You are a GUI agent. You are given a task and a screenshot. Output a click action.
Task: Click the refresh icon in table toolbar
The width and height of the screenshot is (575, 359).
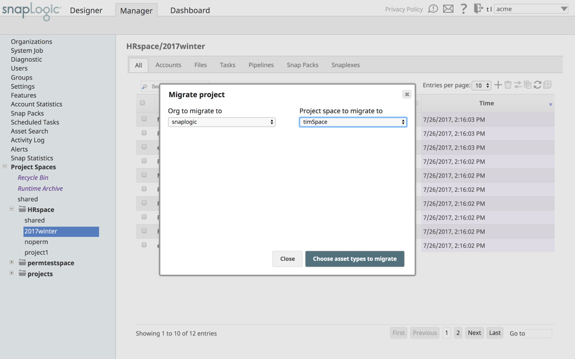point(538,85)
